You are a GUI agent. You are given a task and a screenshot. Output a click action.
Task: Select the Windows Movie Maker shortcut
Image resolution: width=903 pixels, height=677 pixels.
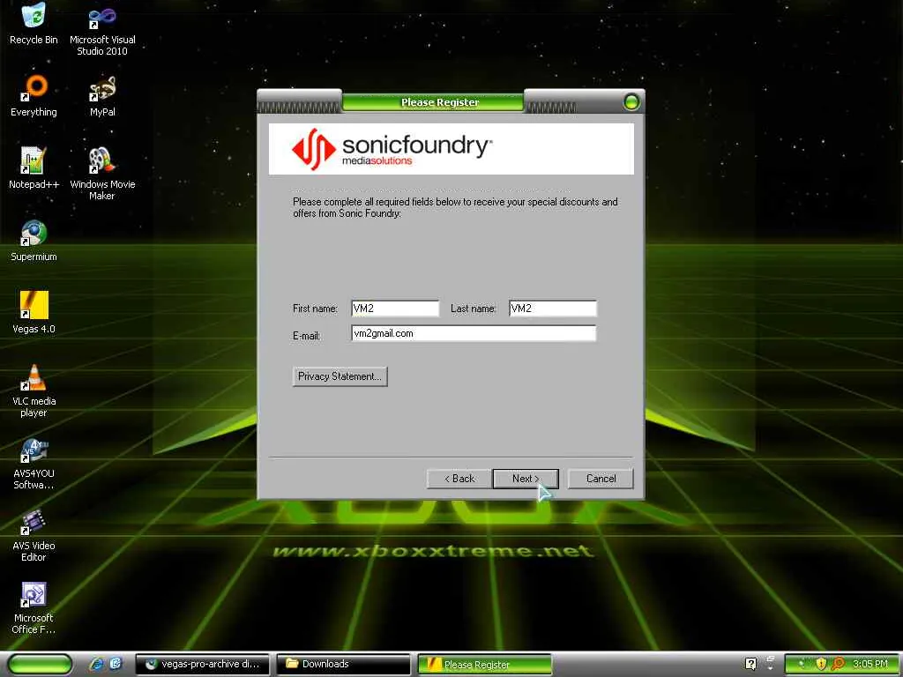coord(102,174)
